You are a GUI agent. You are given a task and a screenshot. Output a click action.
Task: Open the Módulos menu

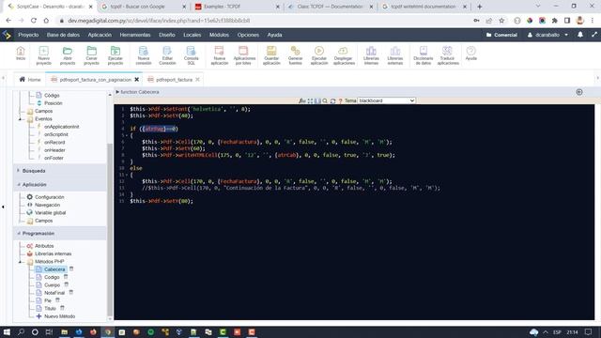tap(219, 35)
